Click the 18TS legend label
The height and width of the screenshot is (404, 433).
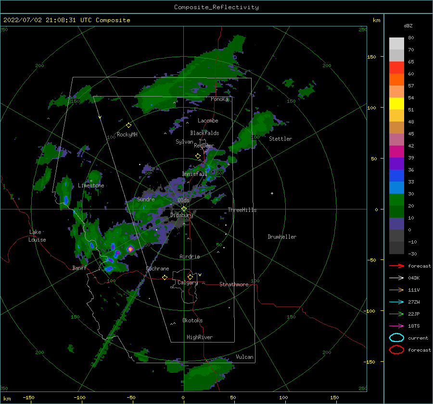click(x=414, y=326)
